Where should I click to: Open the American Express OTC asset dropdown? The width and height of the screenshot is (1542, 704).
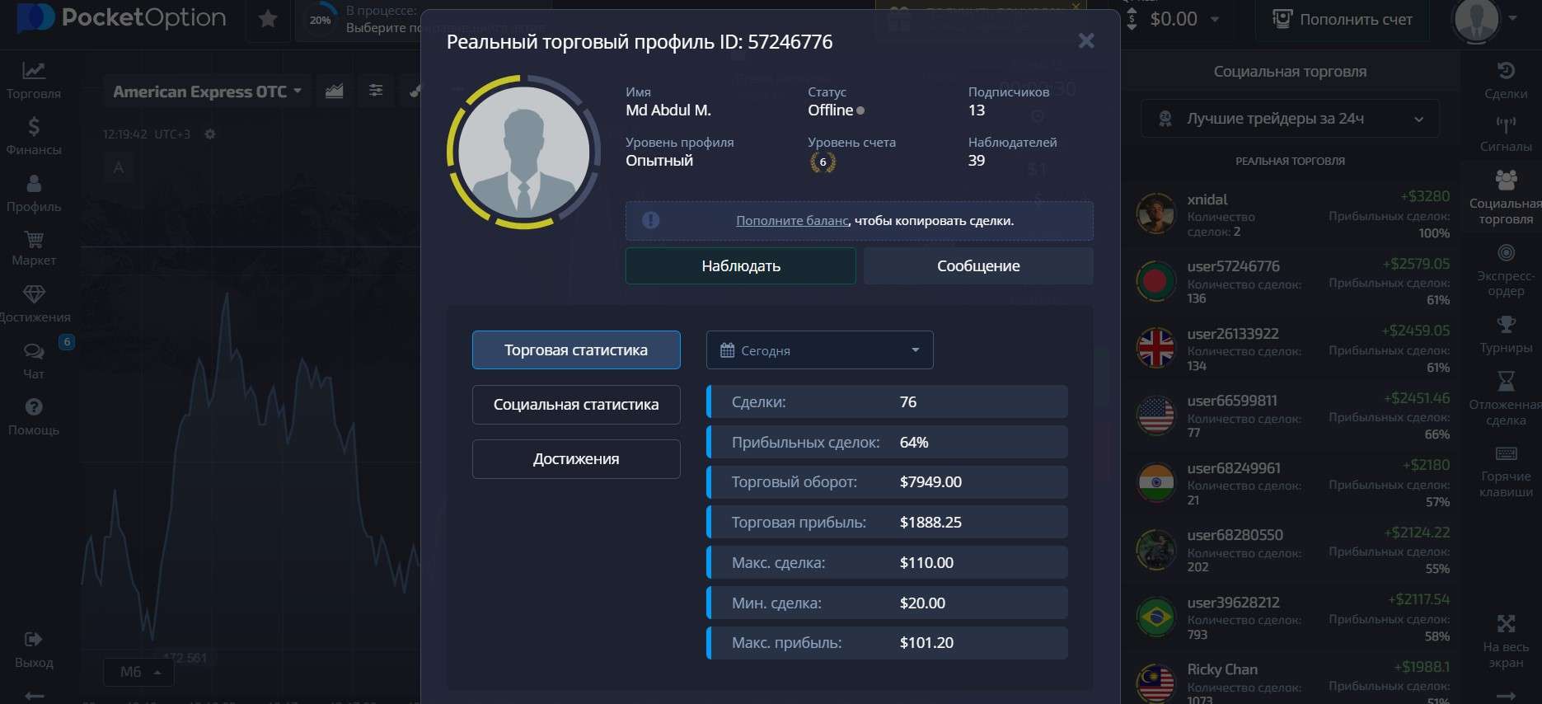[x=207, y=91]
